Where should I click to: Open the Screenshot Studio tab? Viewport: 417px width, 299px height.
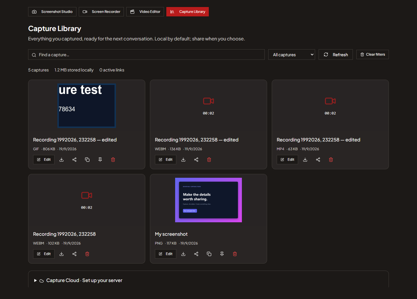coord(52,12)
